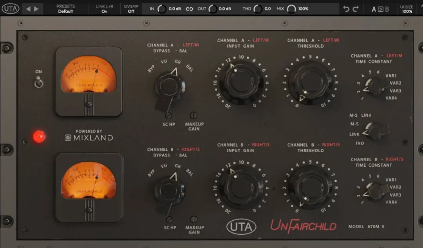Set Channel A selector to BYP
The width and height of the screenshot is (423, 248).
(x=151, y=69)
